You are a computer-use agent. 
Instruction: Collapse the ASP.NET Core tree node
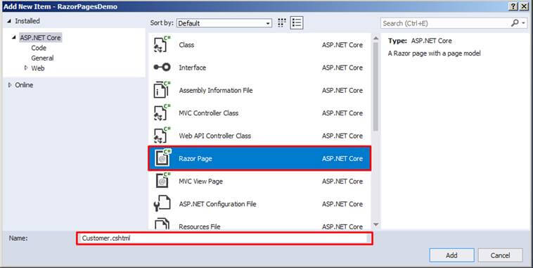point(14,37)
